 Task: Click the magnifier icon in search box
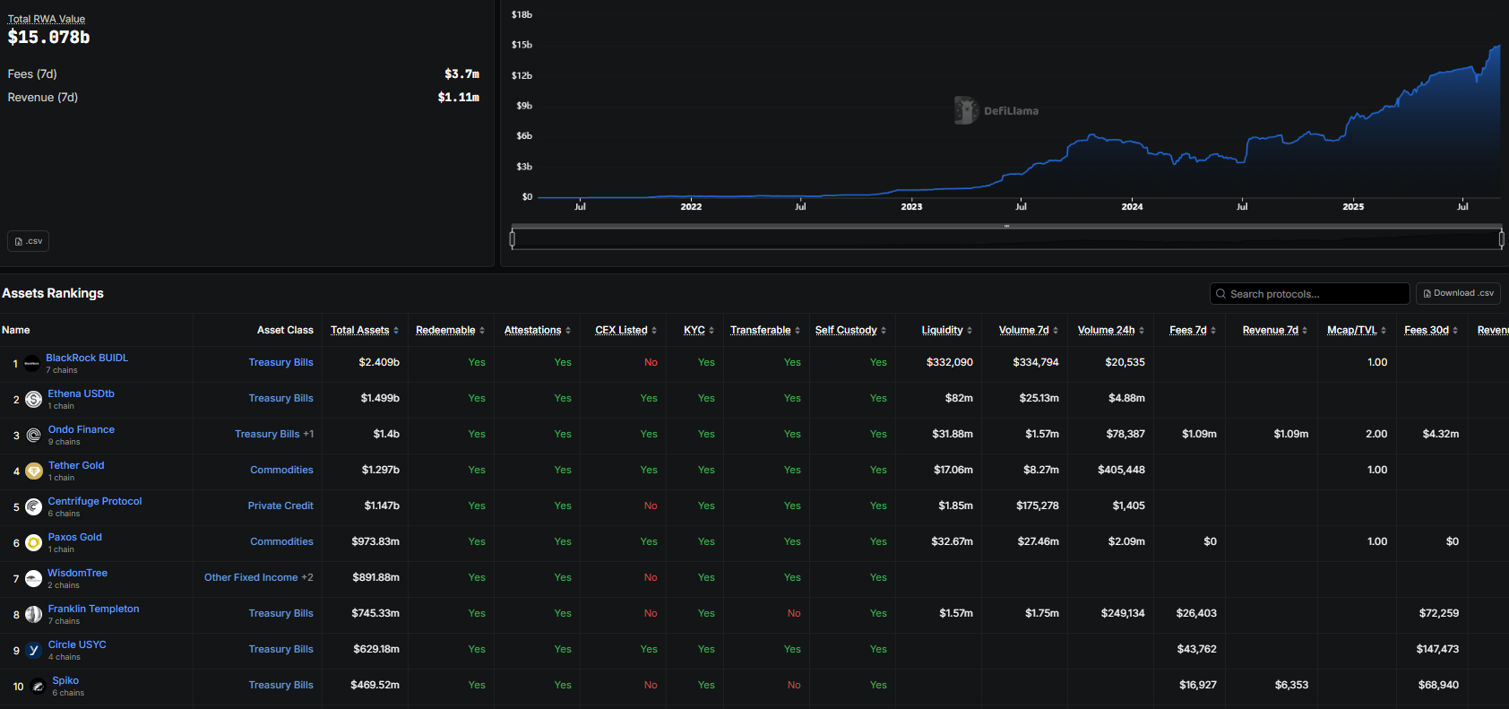pyautogui.click(x=1220, y=294)
